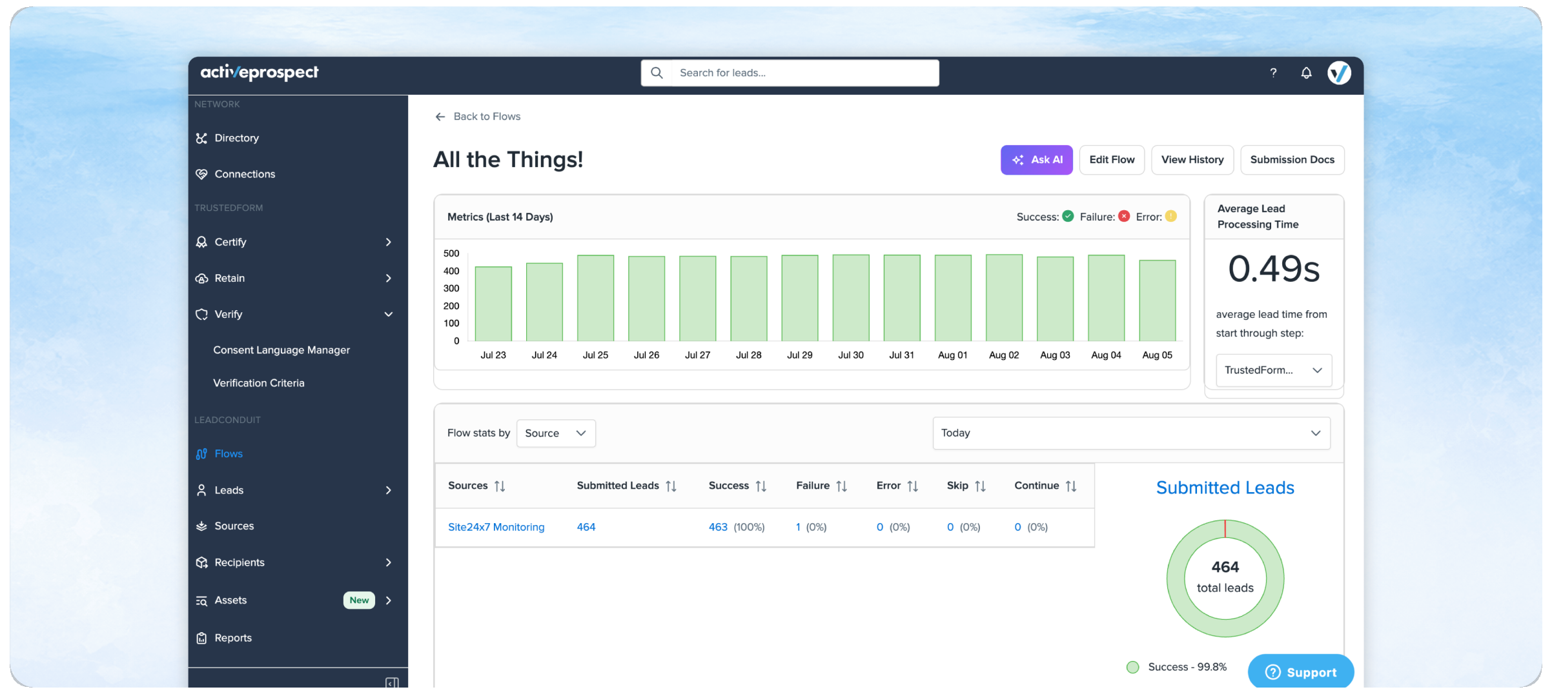The image size is (1552, 694).
Task: Open the TrustedForm step dropdown
Action: coord(1274,370)
